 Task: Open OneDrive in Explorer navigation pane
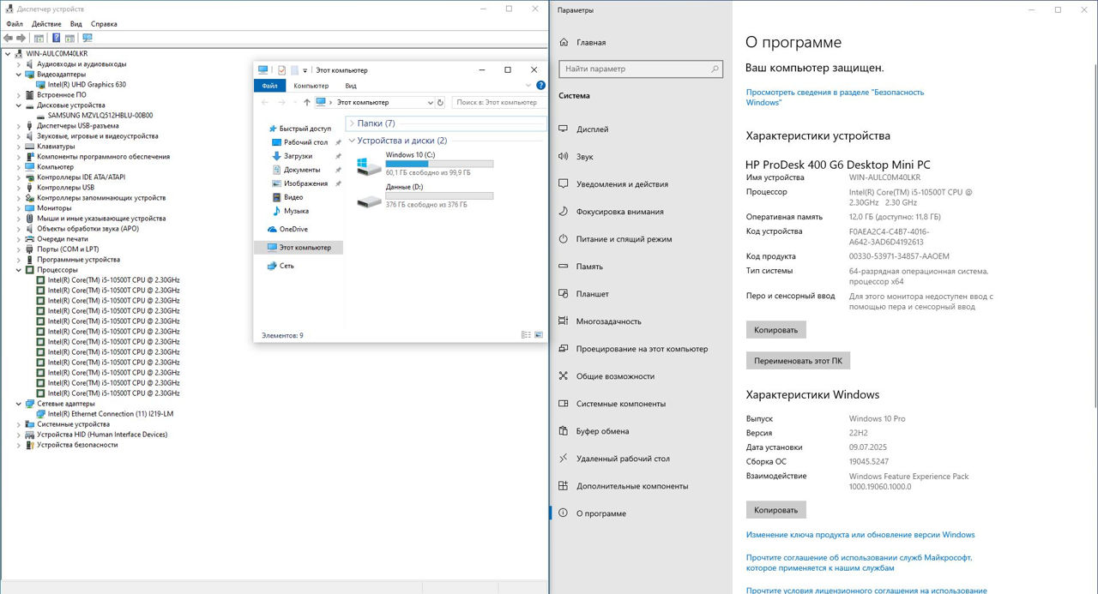(293, 229)
